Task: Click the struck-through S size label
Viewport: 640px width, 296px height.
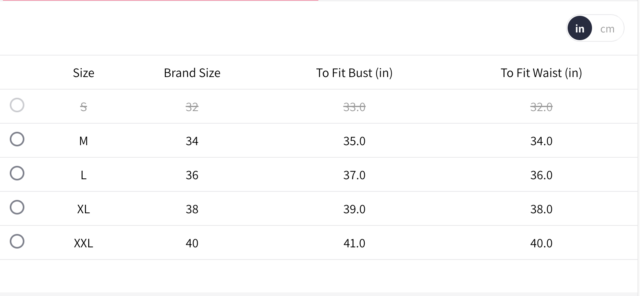Action: pos(83,107)
